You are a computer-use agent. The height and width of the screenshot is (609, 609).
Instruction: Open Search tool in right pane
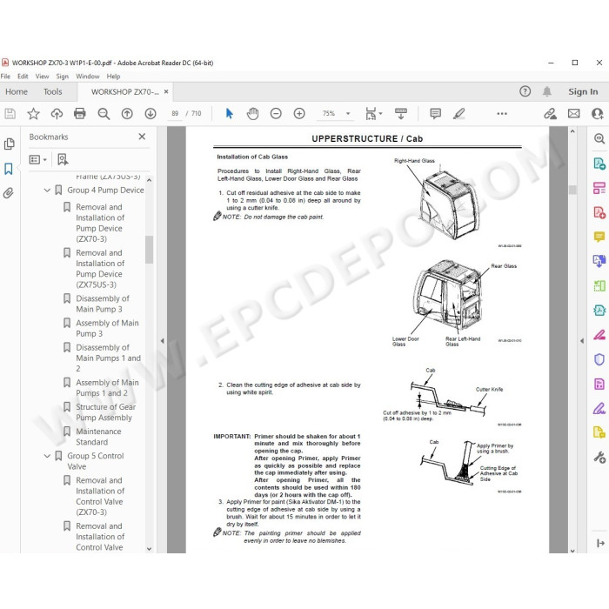(599, 138)
